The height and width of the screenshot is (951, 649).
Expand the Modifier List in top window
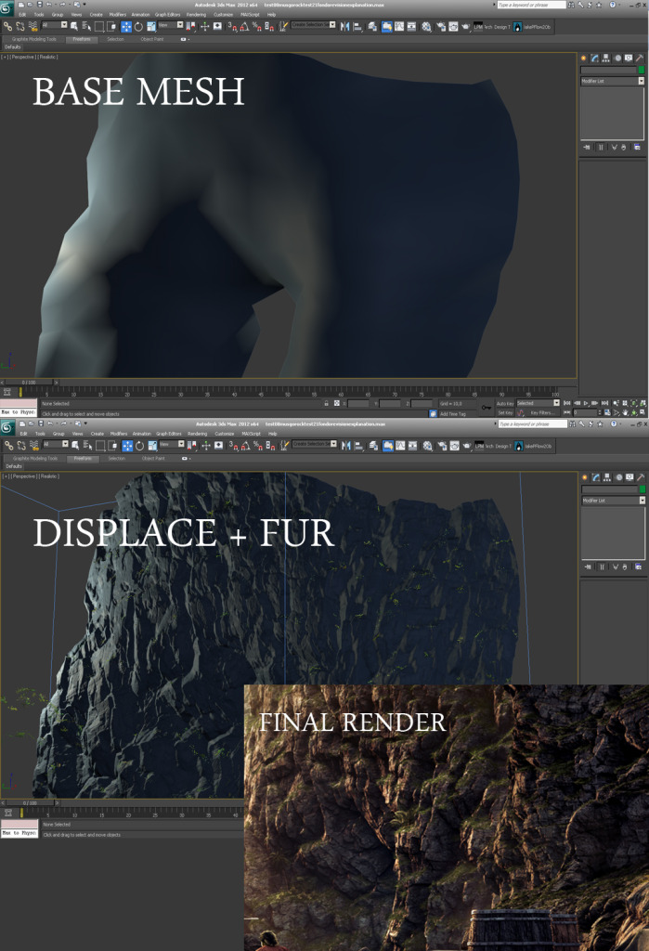pos(613,81)
